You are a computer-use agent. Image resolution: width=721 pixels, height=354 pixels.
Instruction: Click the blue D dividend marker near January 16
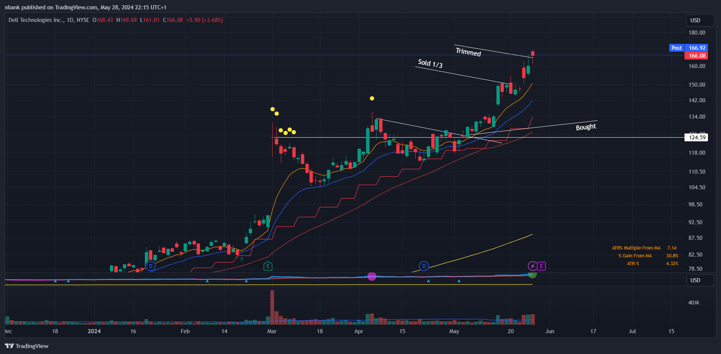click(x=150, y=266)
